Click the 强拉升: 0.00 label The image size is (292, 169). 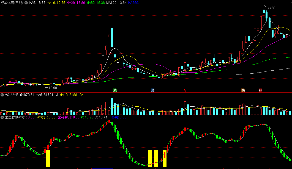pyautogui.click(x=46, y=117)
